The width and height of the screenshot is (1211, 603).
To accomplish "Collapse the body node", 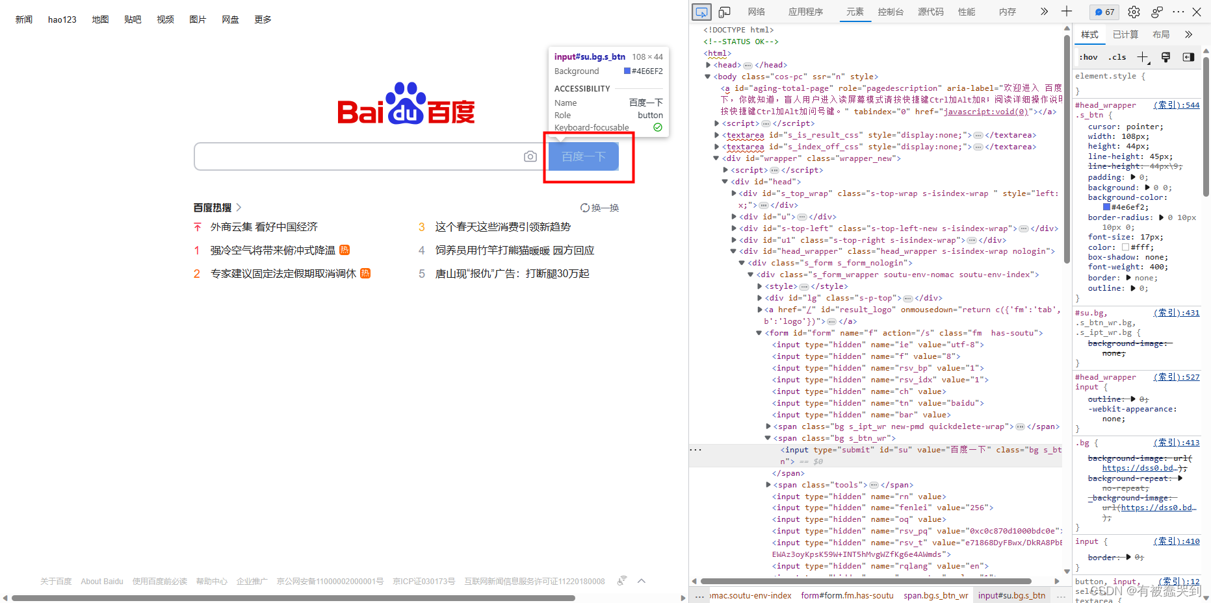I will pos(708,77).
